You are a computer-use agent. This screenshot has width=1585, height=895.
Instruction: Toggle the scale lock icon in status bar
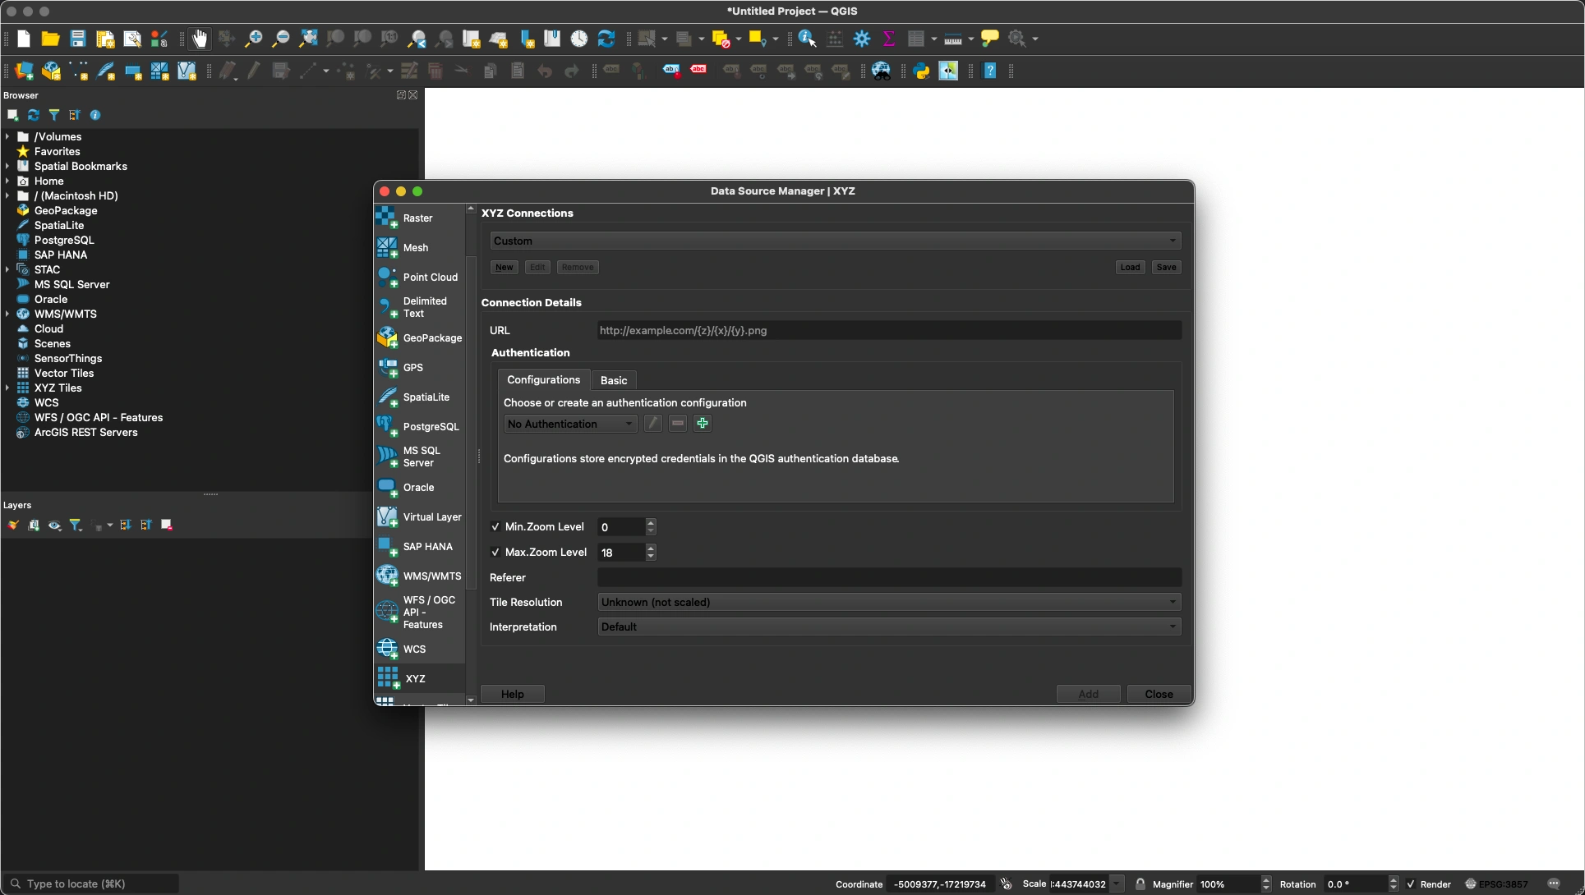1140,884
